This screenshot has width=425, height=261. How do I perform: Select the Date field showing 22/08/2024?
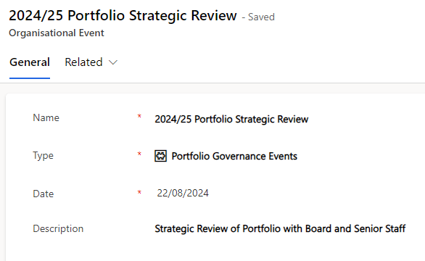(x=183, y=193)
